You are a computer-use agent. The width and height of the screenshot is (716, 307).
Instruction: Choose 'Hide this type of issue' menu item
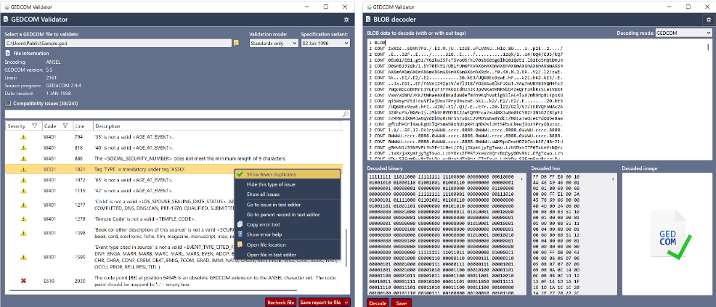[x=272, y=184]
